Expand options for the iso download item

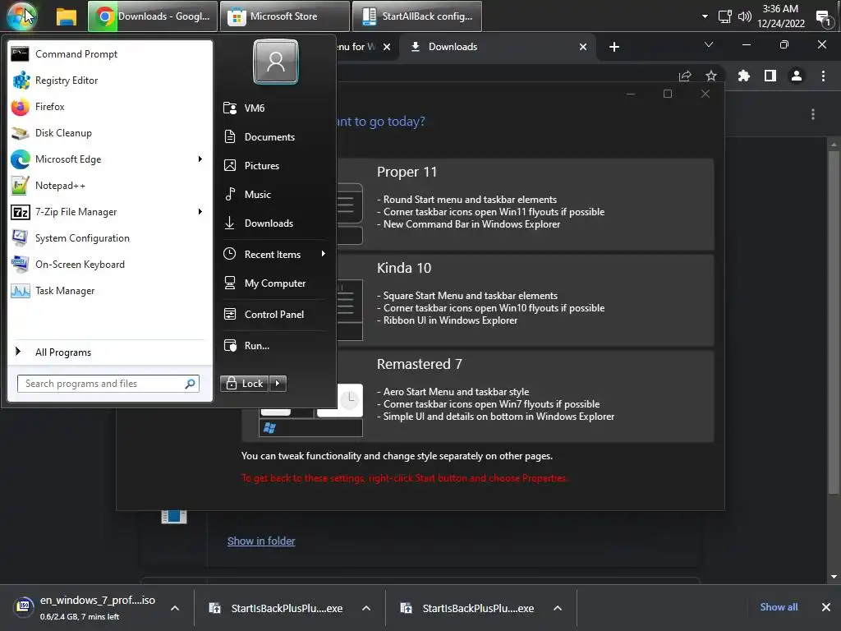coord(175,608)
